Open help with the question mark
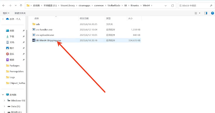The image size is (215, 113). point(212,13)
